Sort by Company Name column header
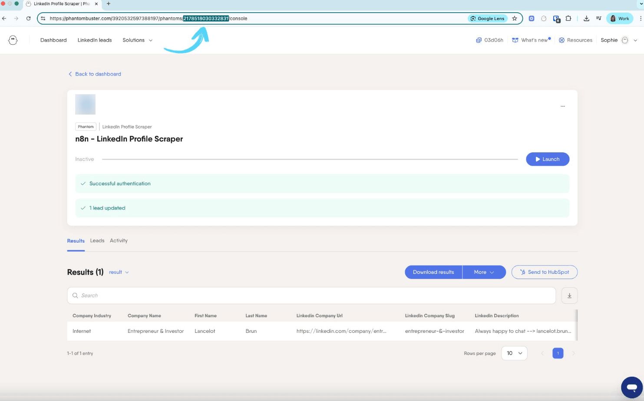Screen dimensions: 644x401 [144, 316]
